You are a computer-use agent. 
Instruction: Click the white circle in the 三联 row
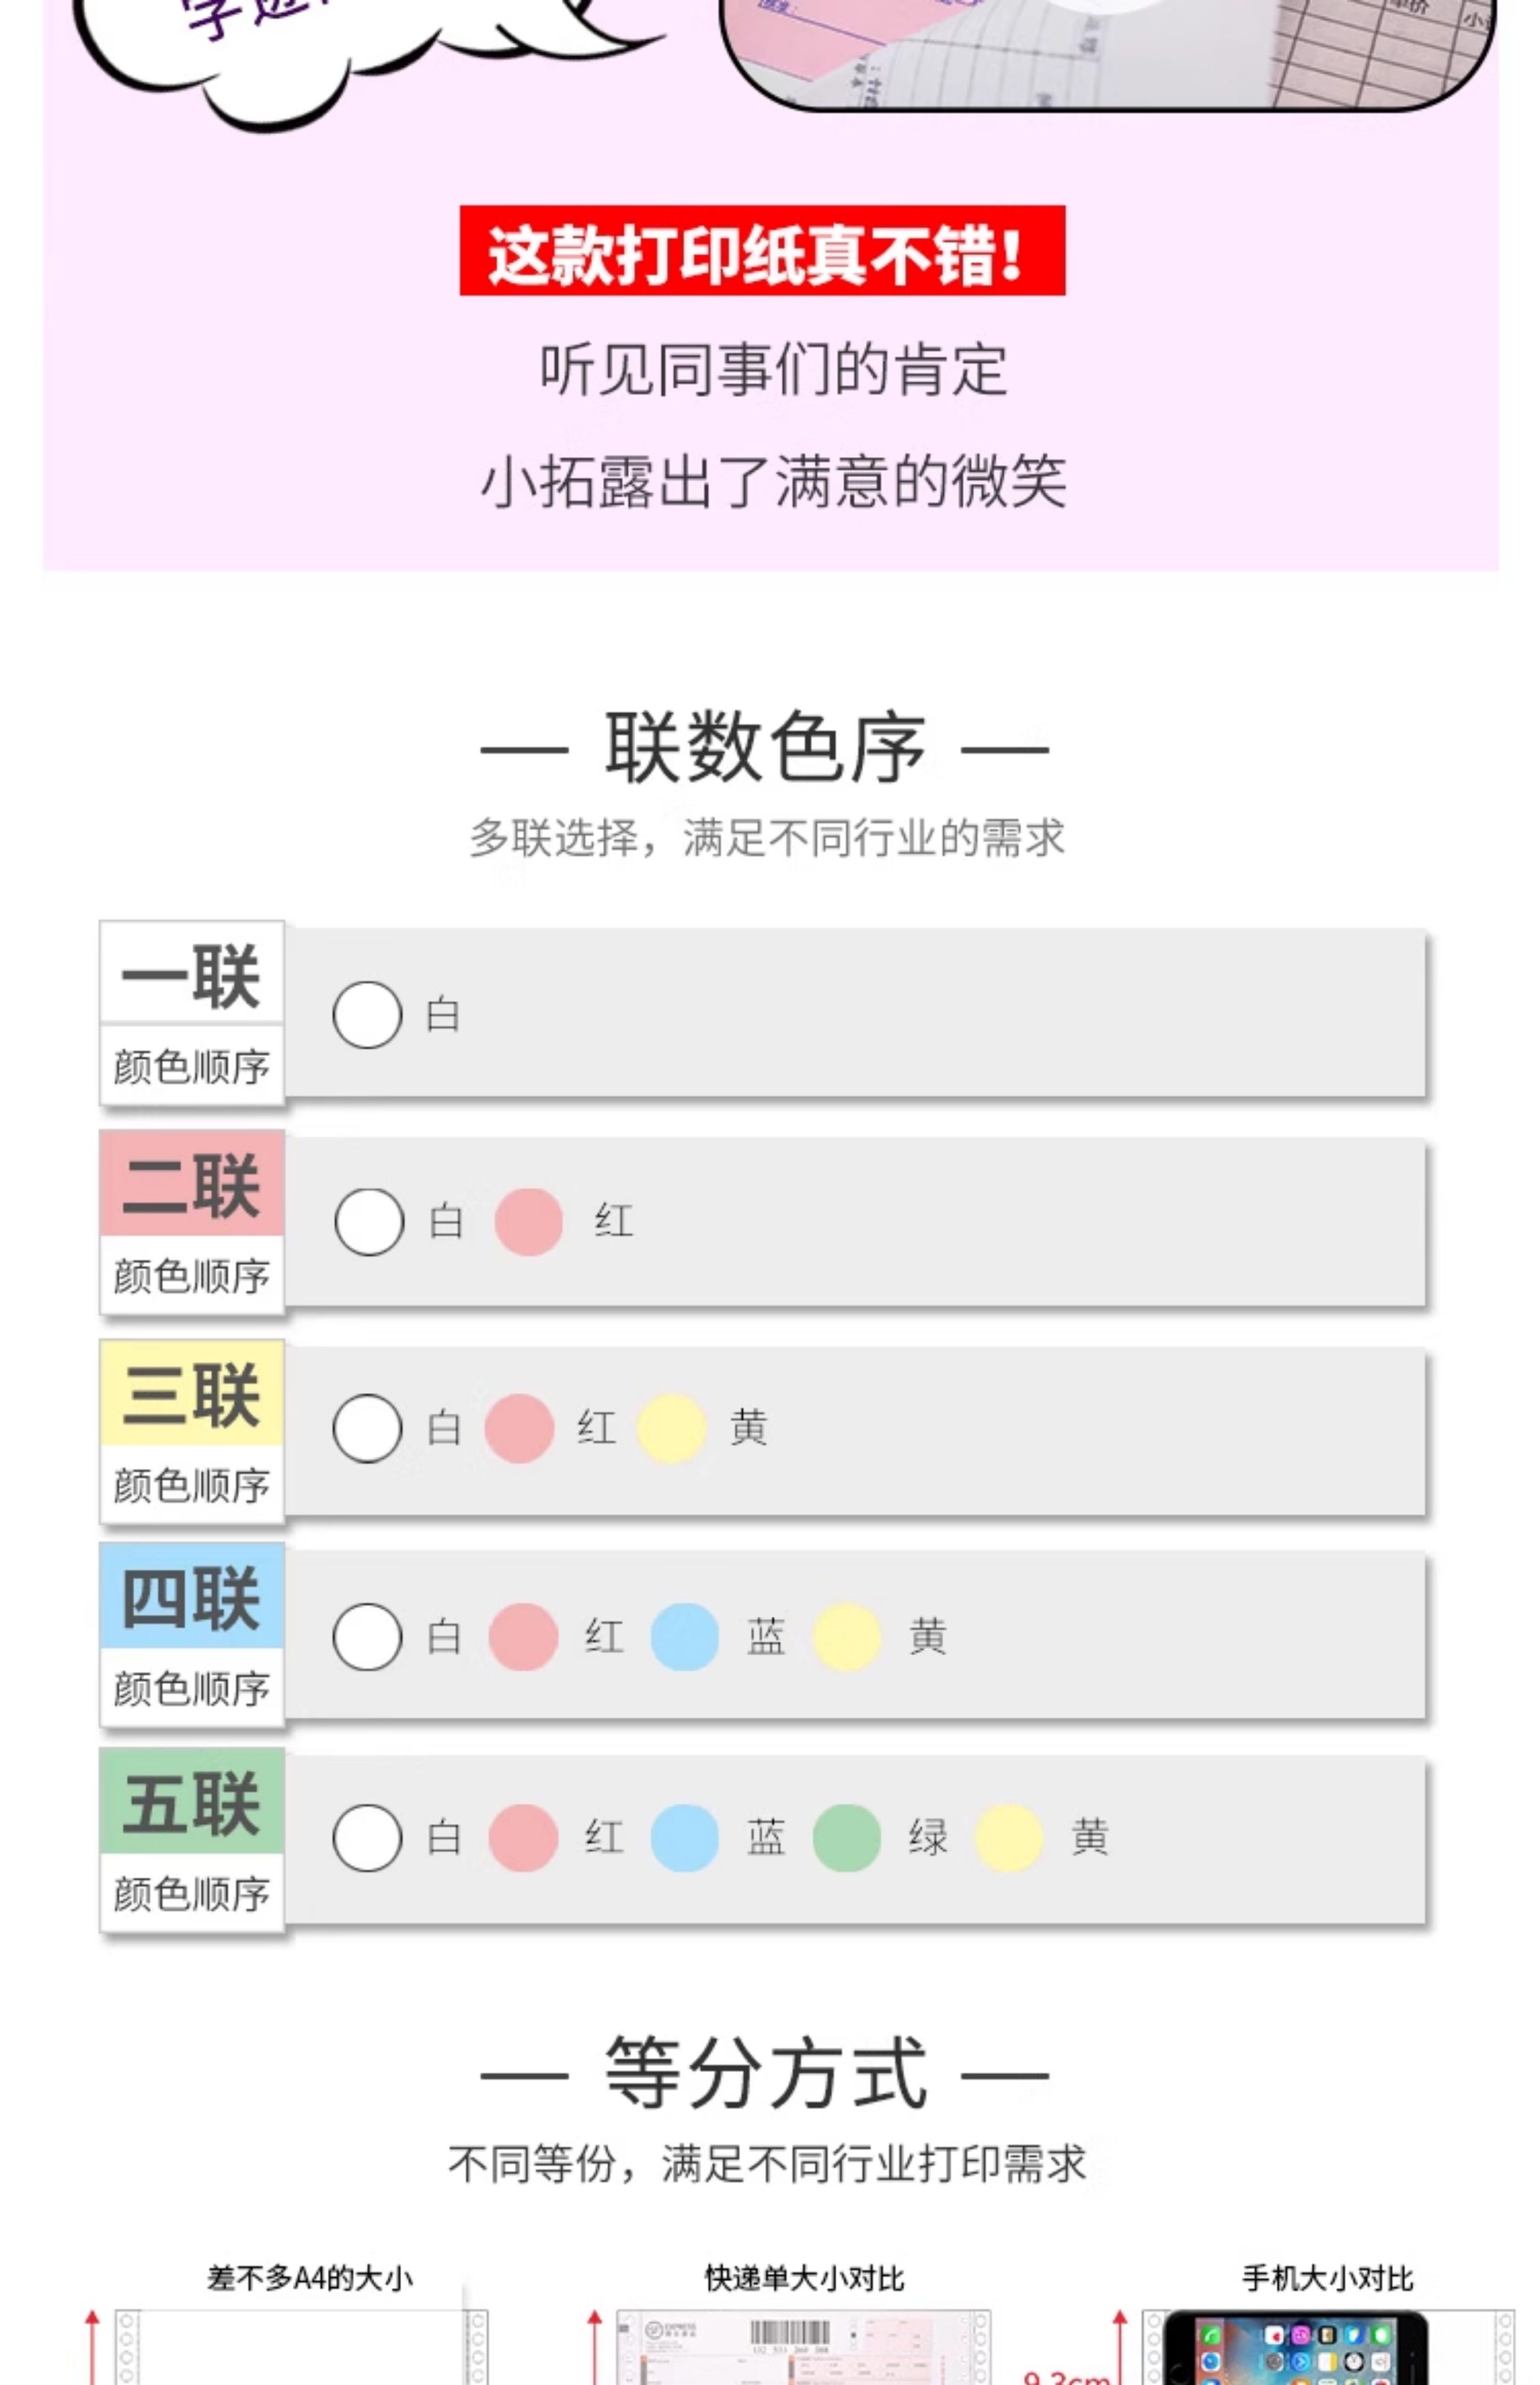click(x=367, y=1428)
